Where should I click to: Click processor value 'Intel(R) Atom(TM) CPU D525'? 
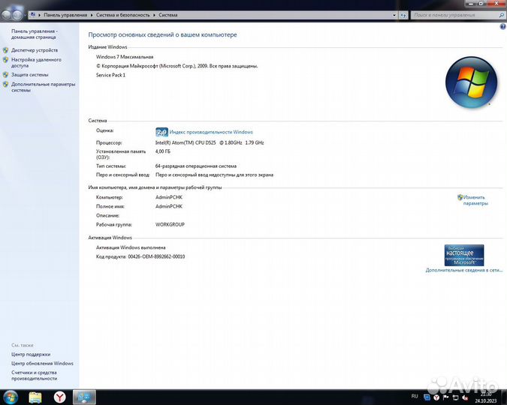tap(186, 142)
